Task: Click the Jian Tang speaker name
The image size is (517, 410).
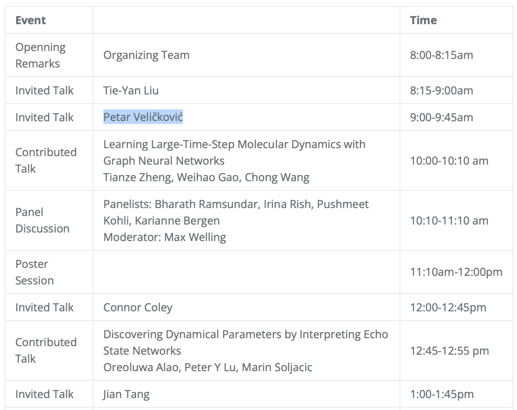Action: pyautogui.click(x=126, y=395)
